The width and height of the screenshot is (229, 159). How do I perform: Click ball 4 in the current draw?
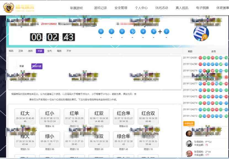[143, 31]
